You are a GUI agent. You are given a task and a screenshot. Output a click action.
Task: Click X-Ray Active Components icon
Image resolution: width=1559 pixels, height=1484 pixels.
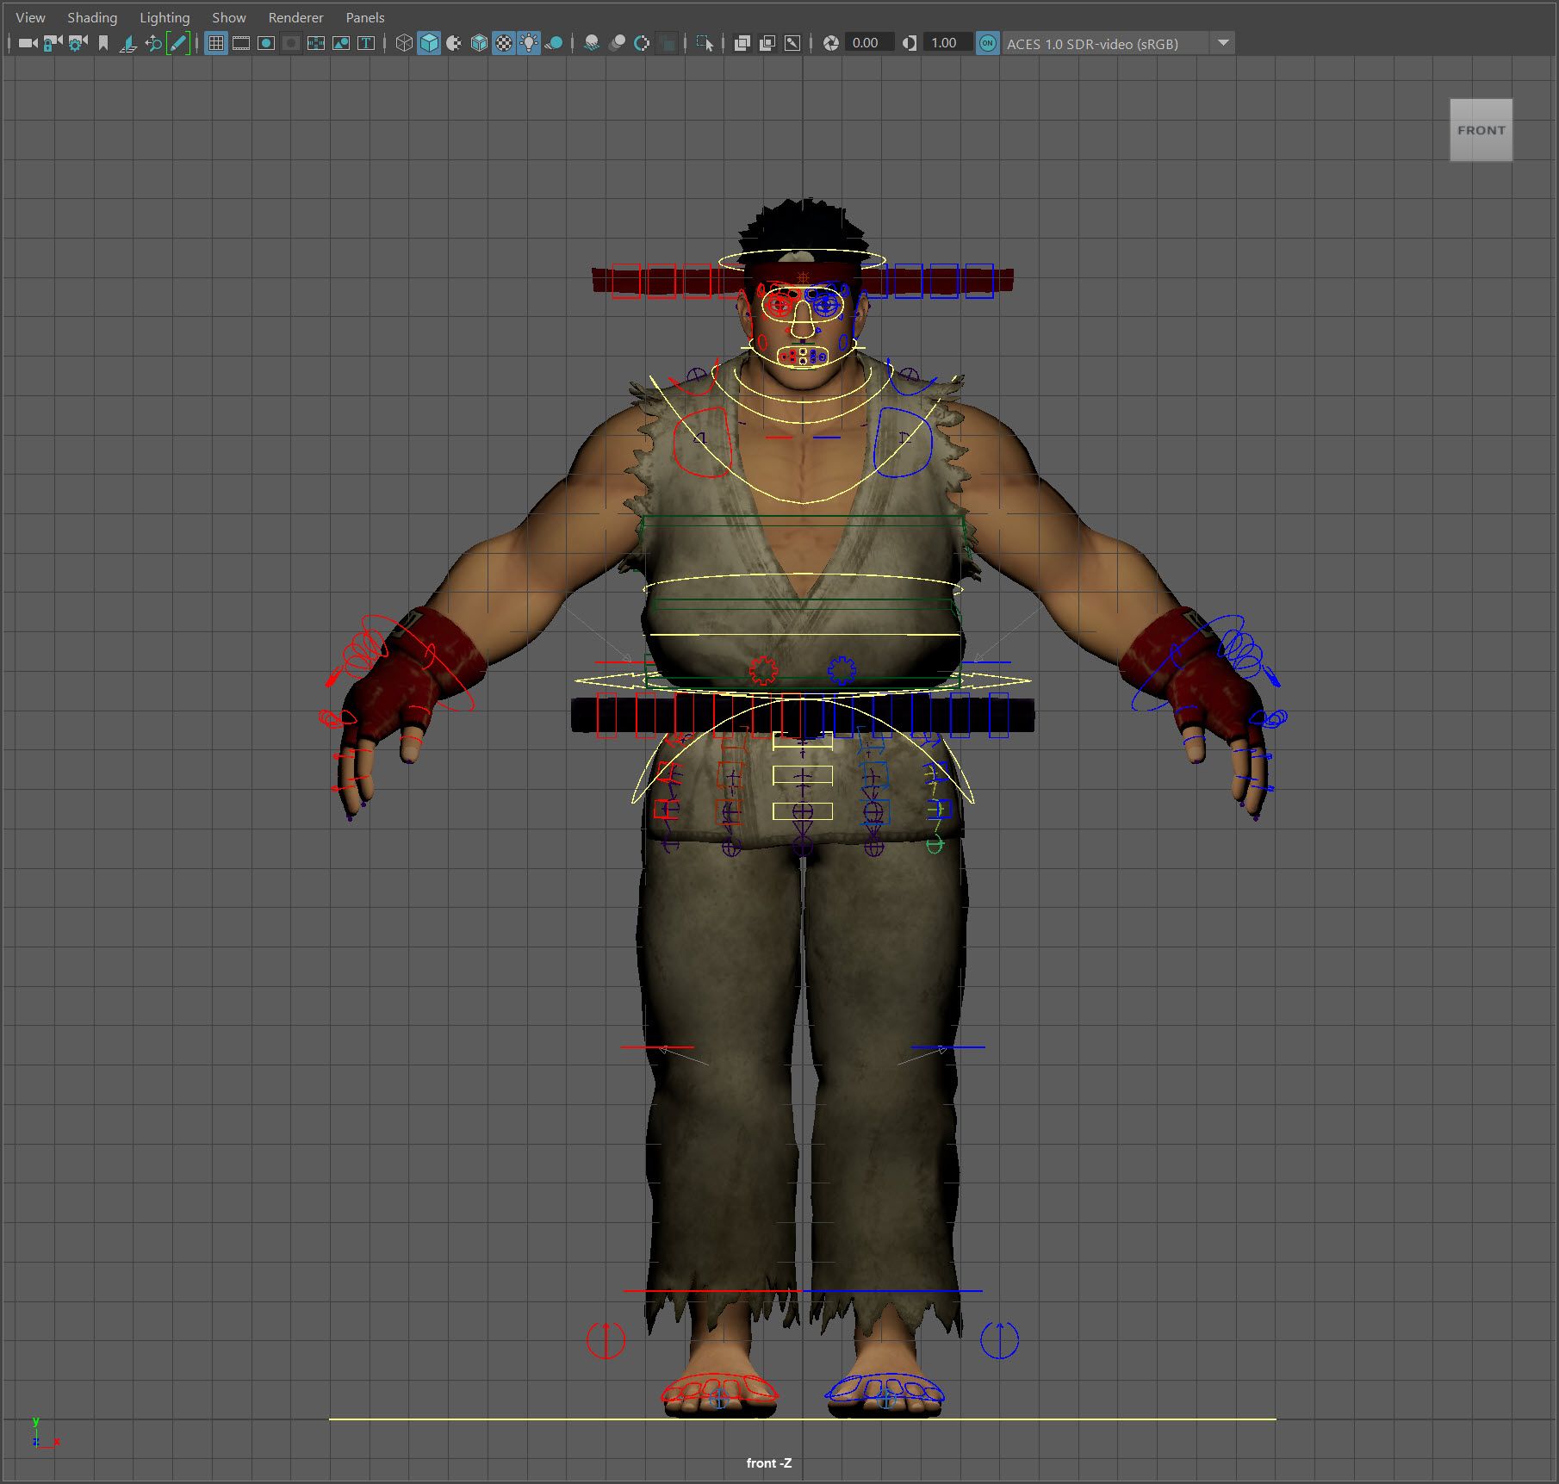point(767,43)
